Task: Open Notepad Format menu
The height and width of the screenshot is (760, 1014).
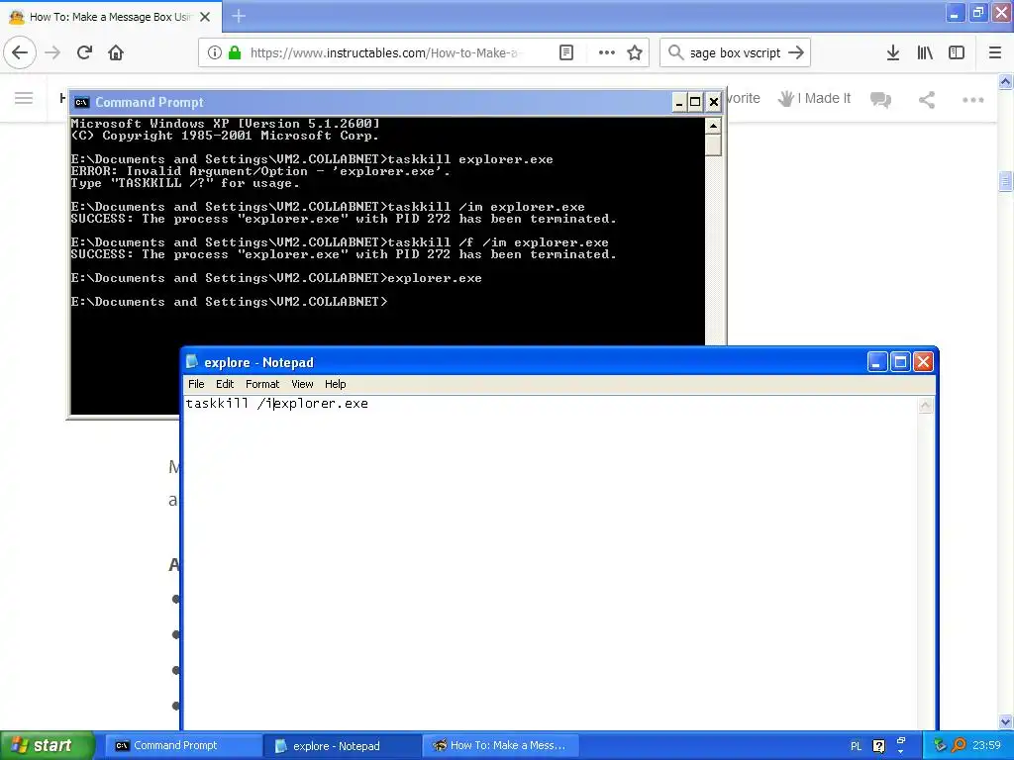Action: [x=261, y=384]
